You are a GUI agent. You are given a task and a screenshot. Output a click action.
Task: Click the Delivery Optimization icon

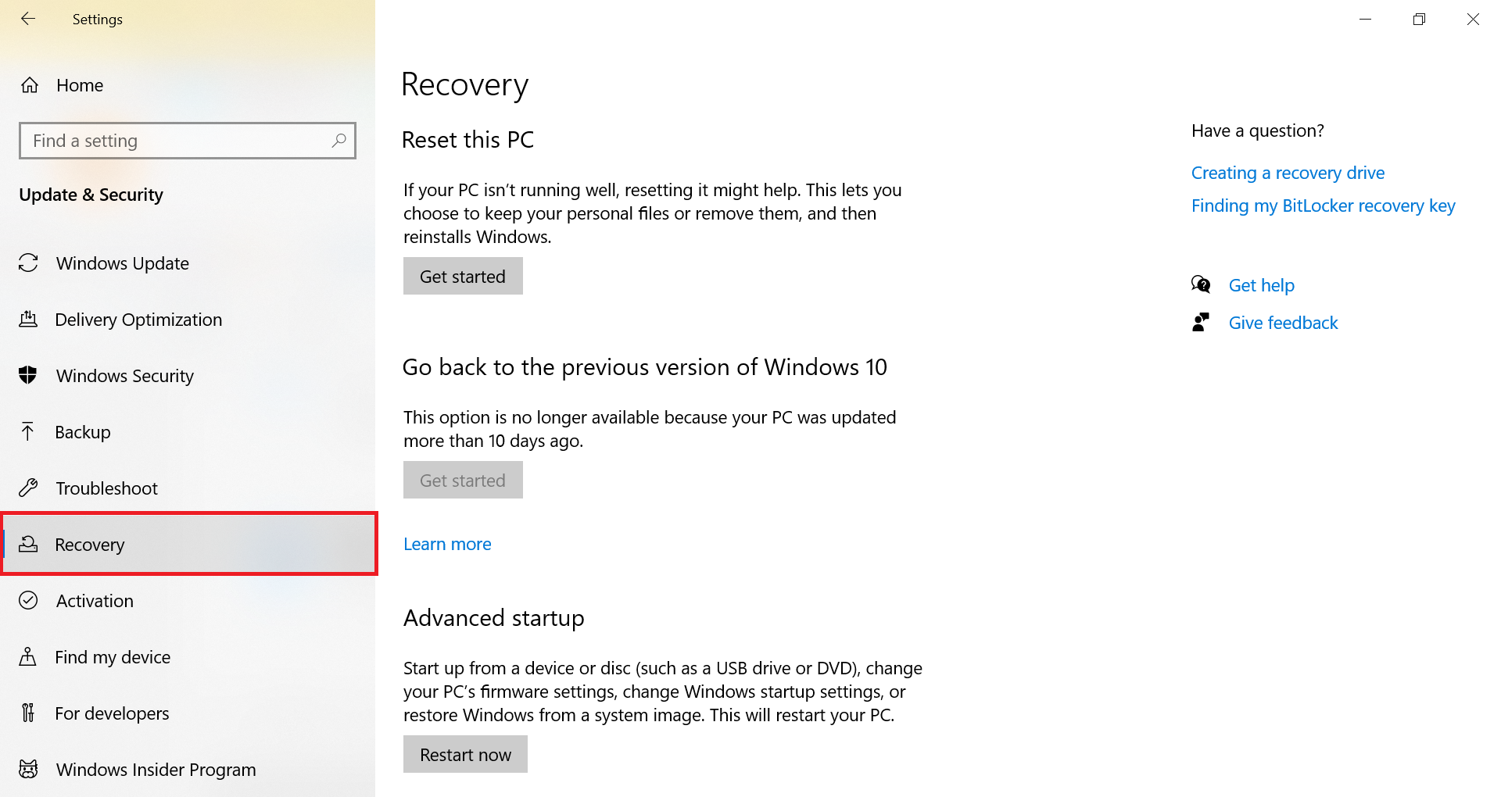coord(28,320)
